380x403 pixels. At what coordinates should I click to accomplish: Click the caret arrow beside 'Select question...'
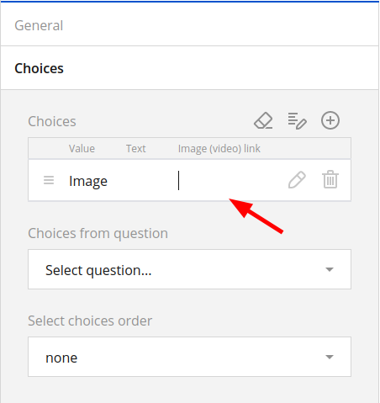click(330, 269)
